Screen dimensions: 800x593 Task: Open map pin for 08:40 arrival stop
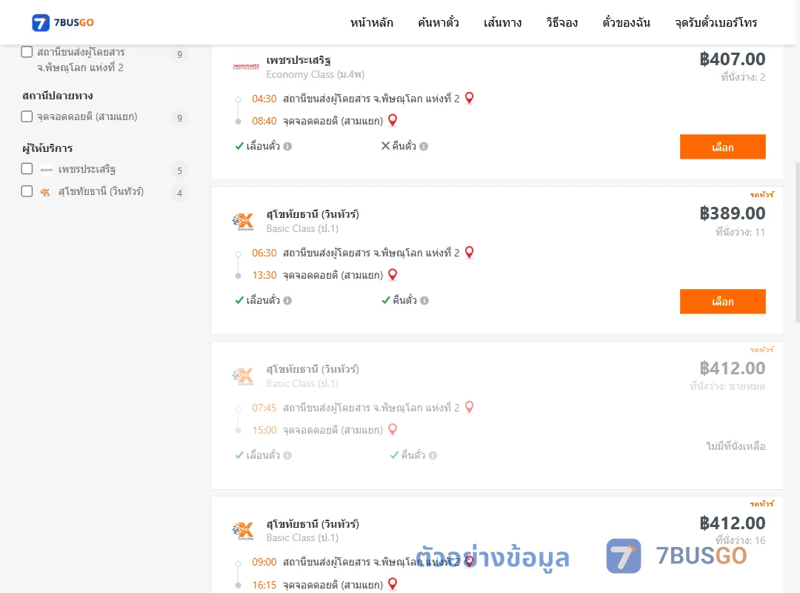tap(393, 121)
